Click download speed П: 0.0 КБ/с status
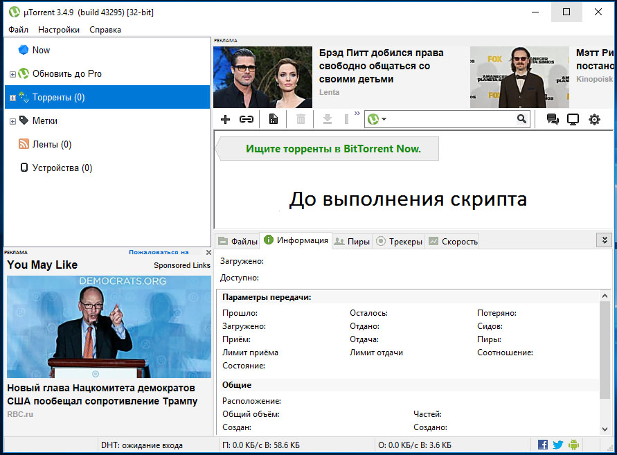 261,445
